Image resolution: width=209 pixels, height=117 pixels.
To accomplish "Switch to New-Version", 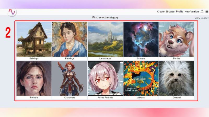I will point(191,12).
